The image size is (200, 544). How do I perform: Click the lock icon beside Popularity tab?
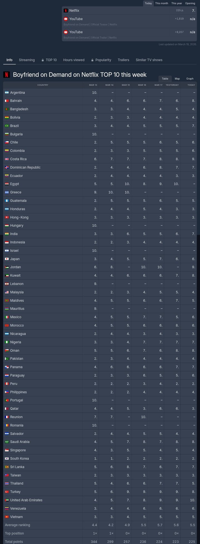click(x=92, y=60)
